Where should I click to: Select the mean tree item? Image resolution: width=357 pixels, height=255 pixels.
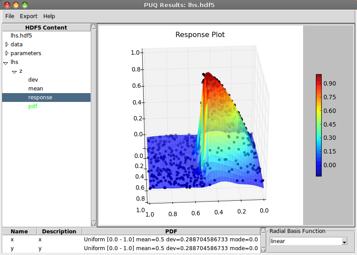click(35, 89)
